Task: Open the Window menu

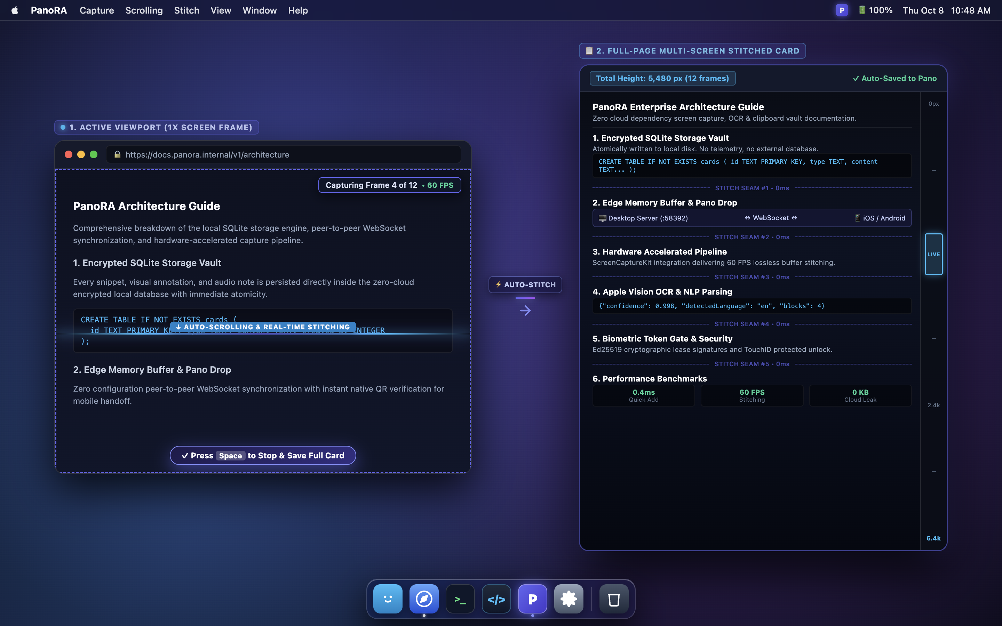Action: tap(260, 10)
